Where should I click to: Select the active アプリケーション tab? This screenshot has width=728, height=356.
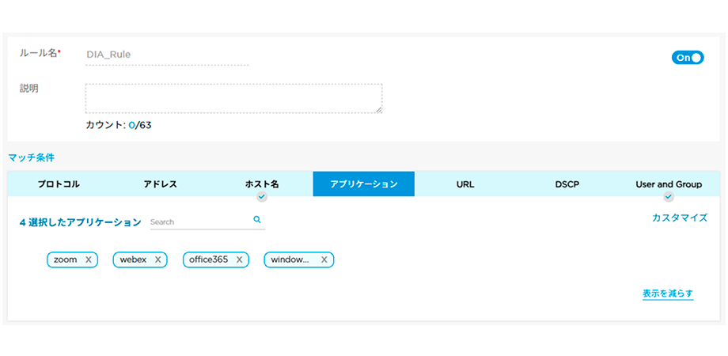pyautogui.click(x=363, y=184)
